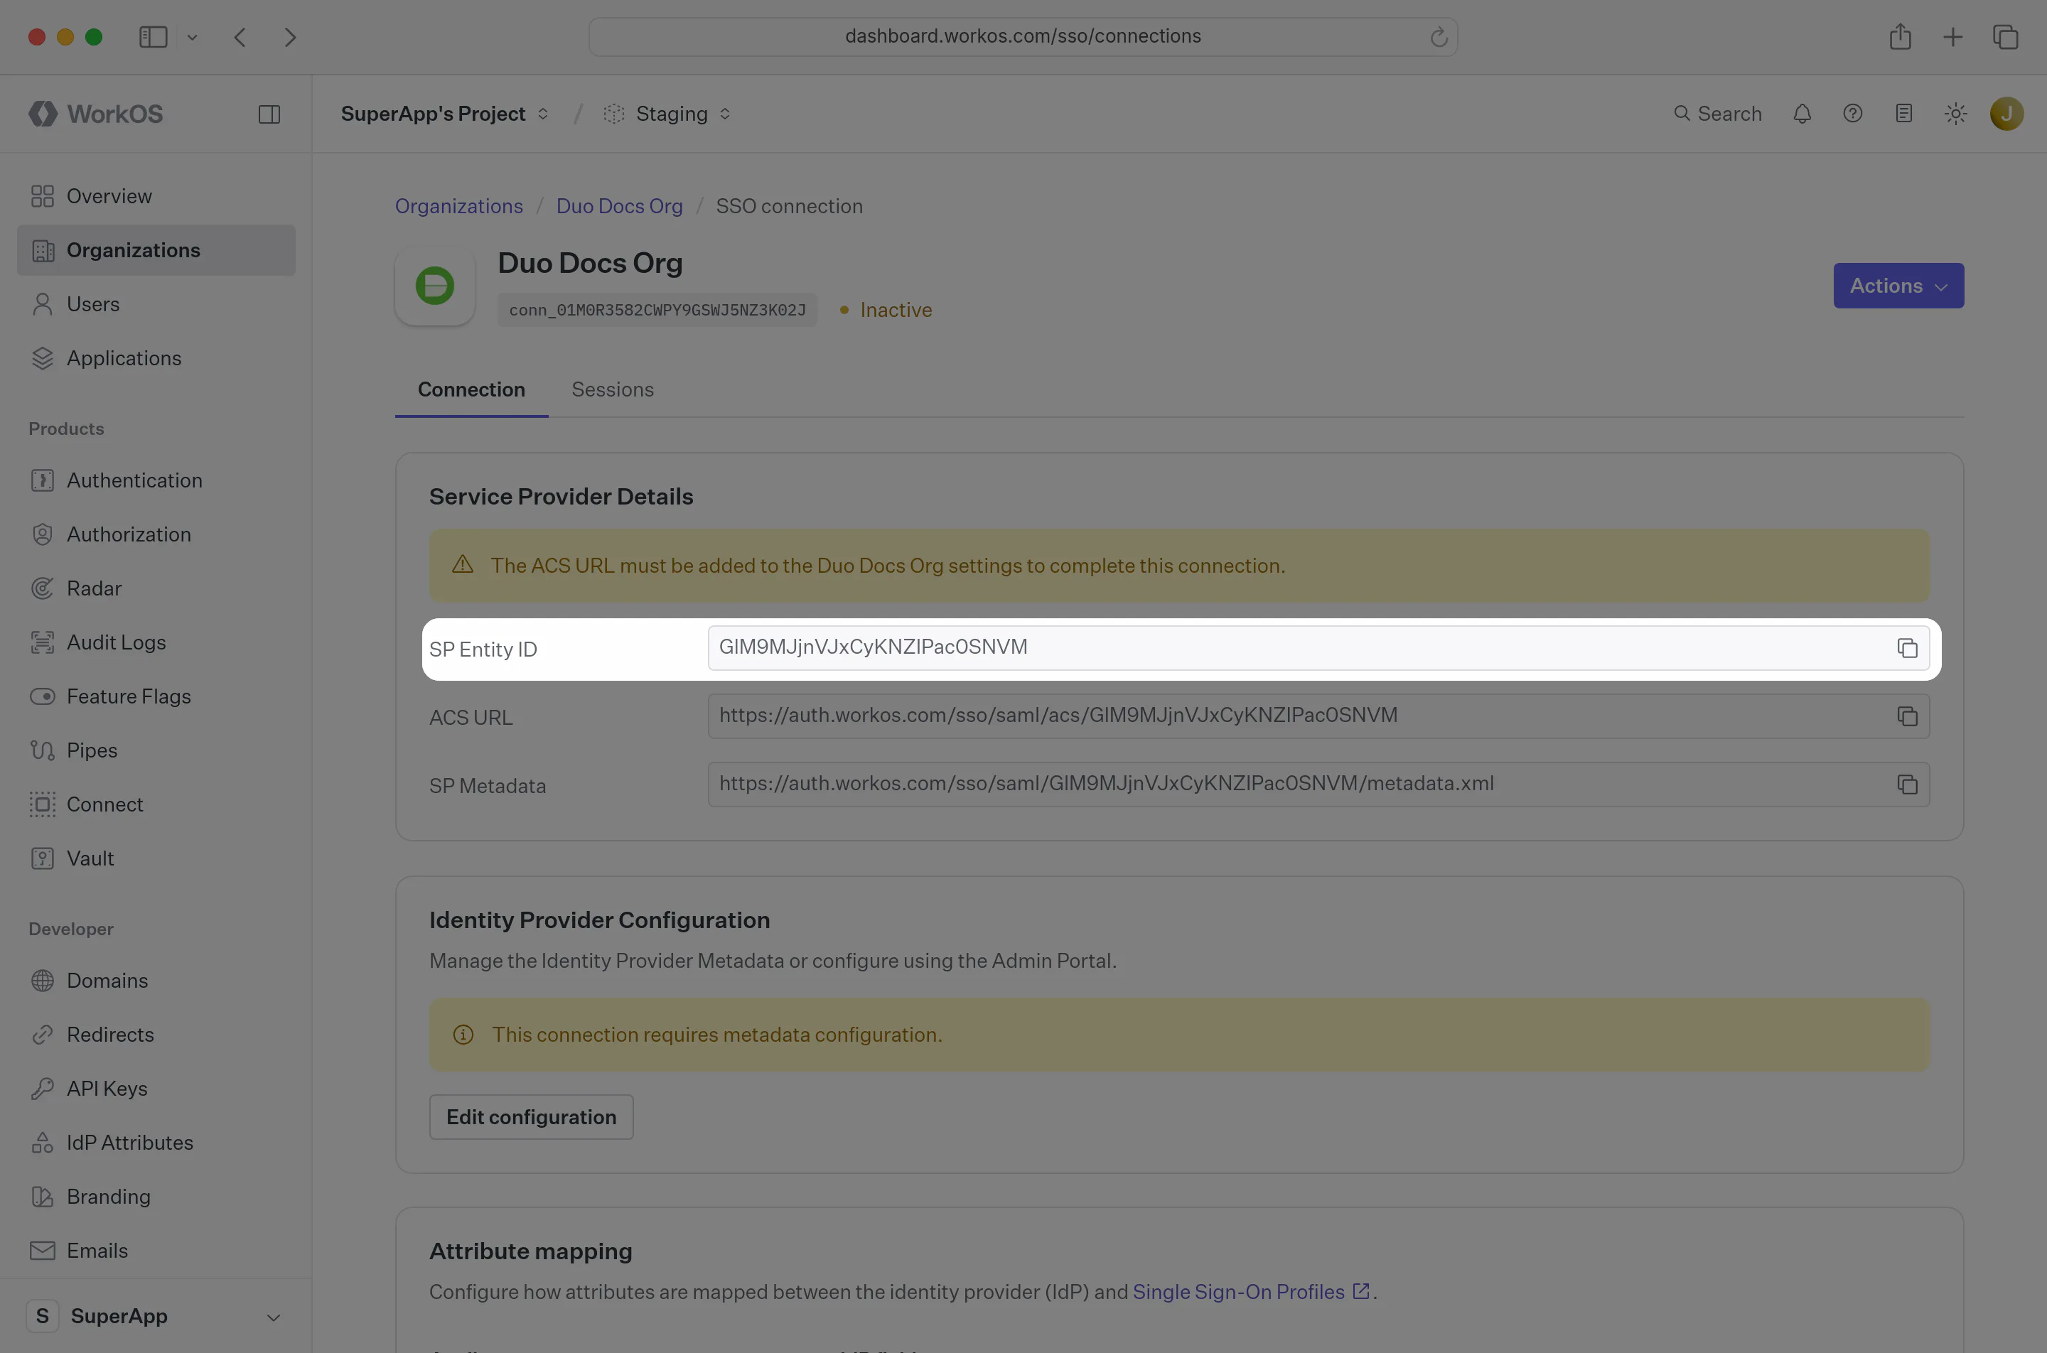Click the ACS URL field
Image resolution: width=2047 pixels, height=1353 pixels.
(x=1318, y=716)
